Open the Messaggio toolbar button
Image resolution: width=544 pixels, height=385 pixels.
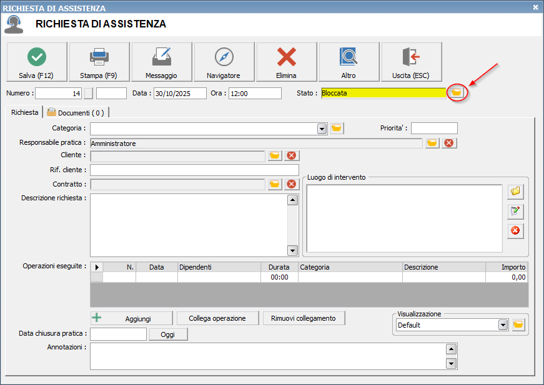(162, 62)
